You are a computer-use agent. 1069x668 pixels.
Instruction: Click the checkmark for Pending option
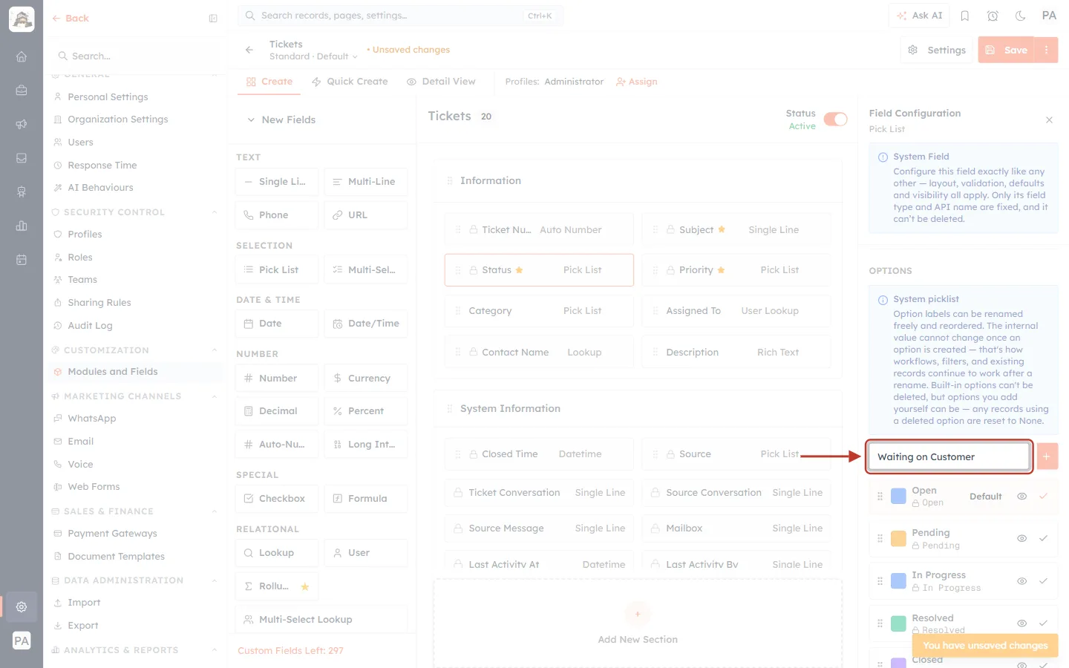pyautogui.click(x=1043, y=539)
